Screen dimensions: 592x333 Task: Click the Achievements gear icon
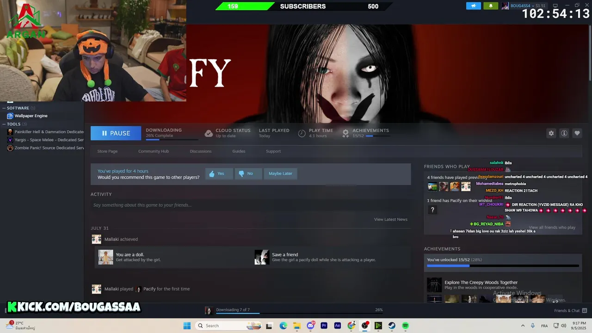point(345,133)
